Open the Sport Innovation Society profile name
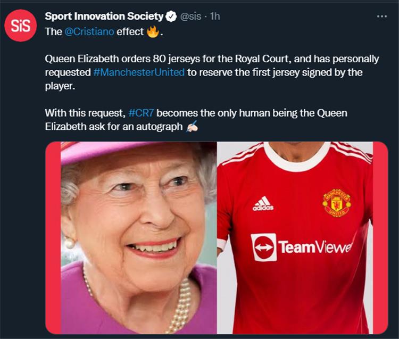 [x=104, y=16]
